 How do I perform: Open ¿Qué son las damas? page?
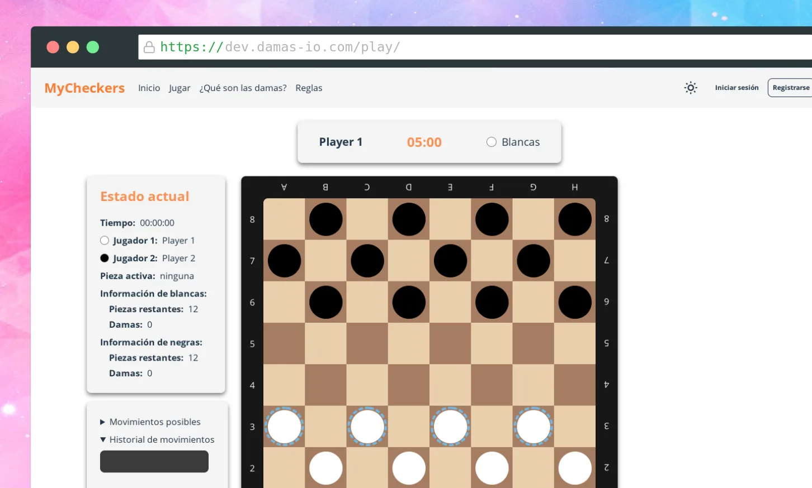243,88
